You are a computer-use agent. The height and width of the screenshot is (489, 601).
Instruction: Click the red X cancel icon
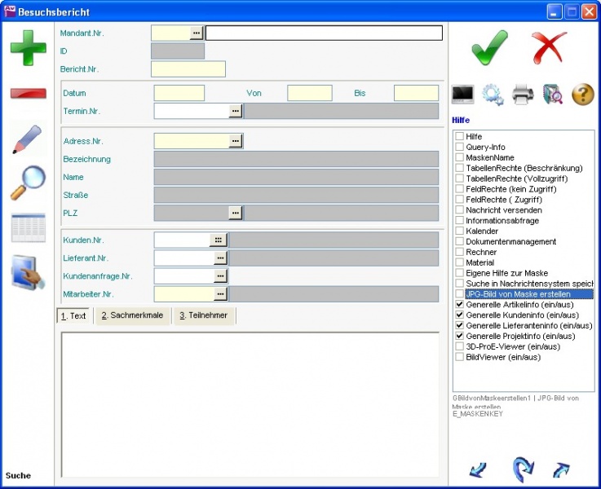point(549,47)
